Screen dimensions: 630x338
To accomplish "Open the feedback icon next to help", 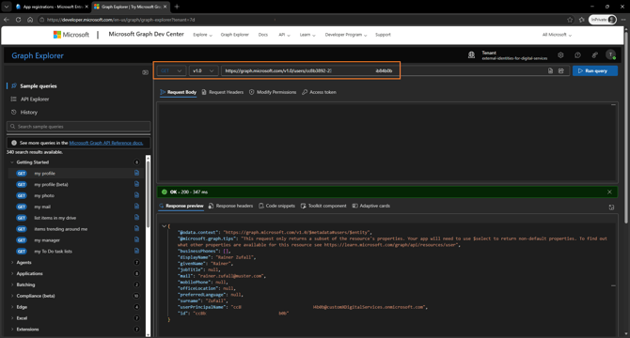I will pyautogui.click(x=594, y=55).
